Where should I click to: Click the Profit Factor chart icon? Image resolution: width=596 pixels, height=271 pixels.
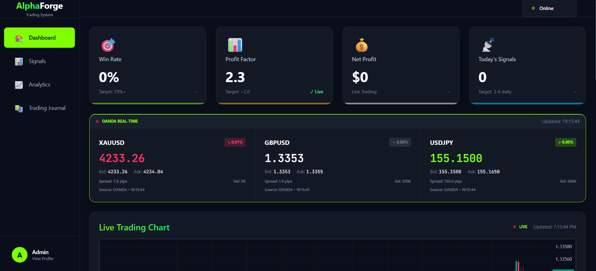[x=235, y=45]
